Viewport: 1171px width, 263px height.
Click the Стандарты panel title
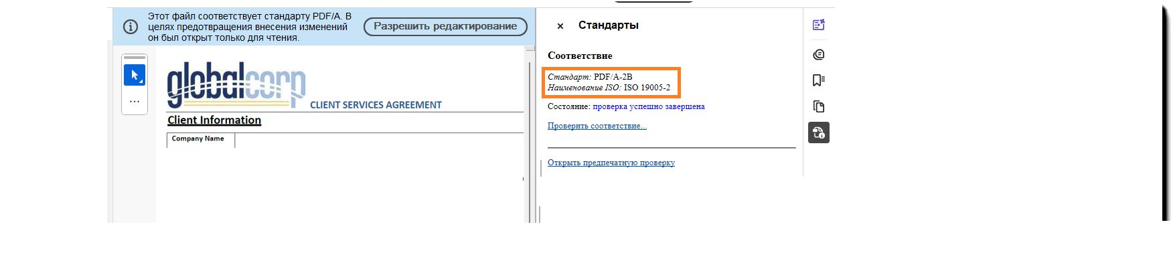609,25
